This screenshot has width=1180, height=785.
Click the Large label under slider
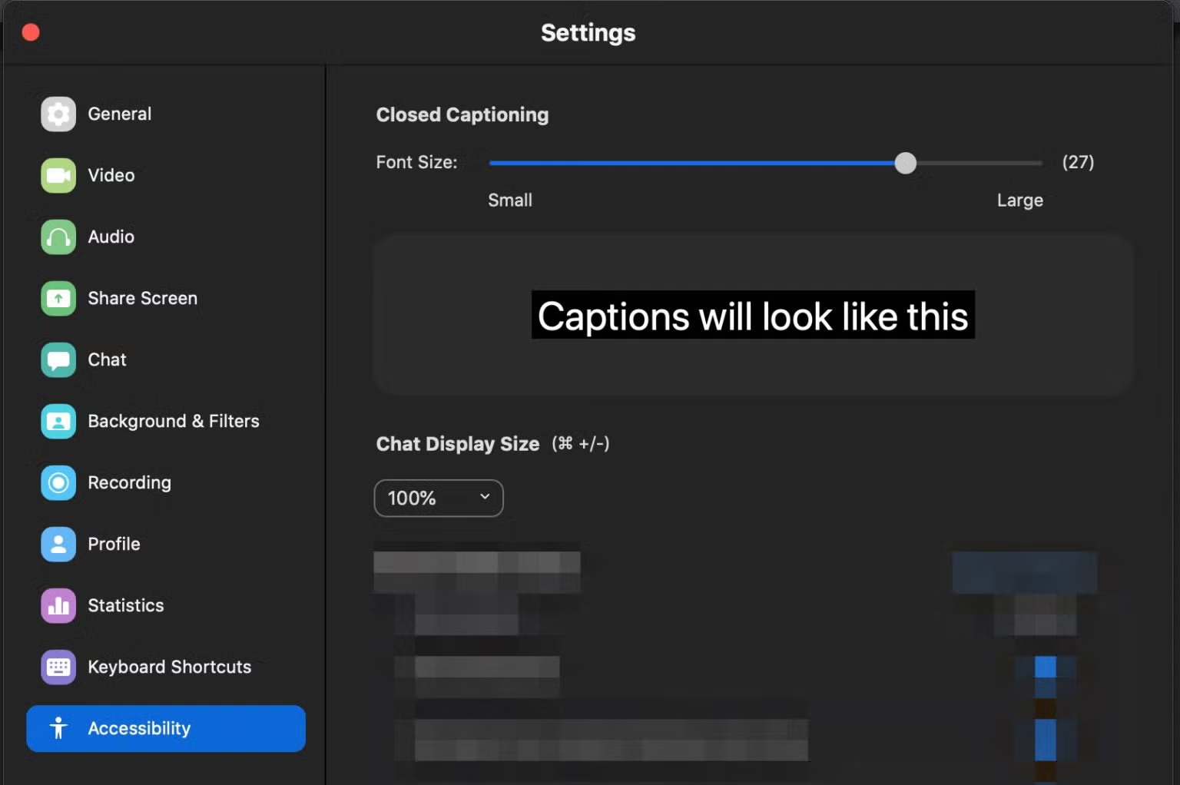click(1020, 200)
